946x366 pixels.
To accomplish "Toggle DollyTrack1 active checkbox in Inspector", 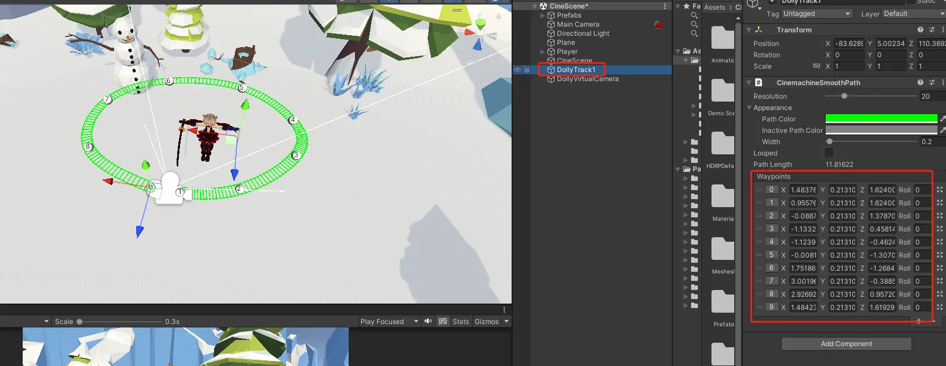I will tap(772, 1).
